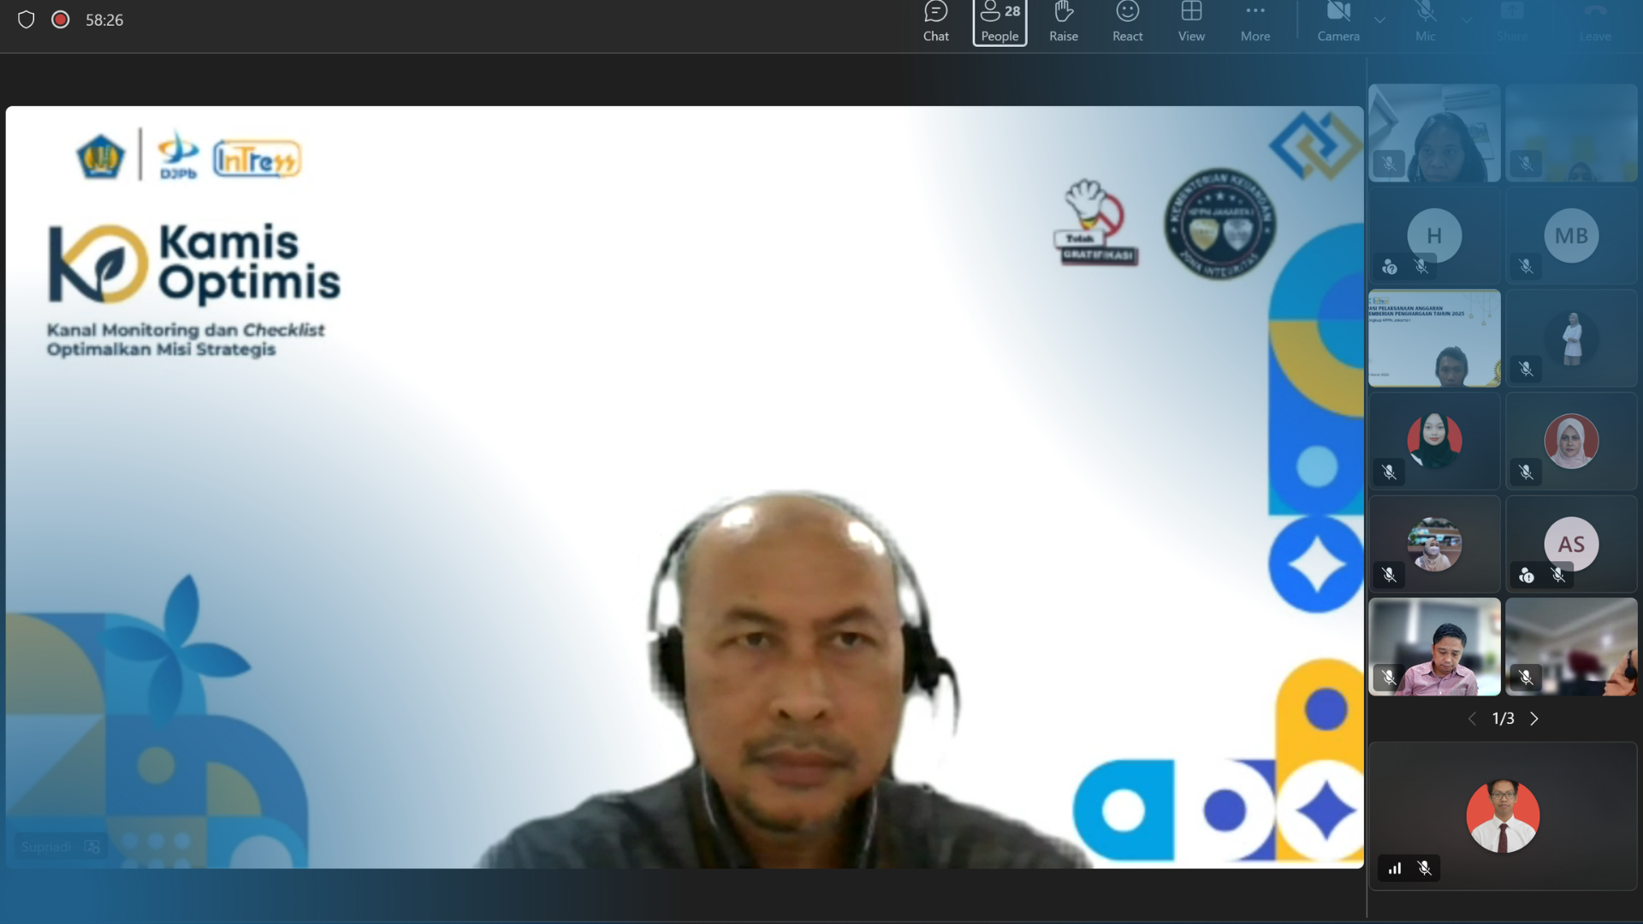Screen dimensions: 1643x924
Task: Toggle the Camera on
Action: point(1338,22)
